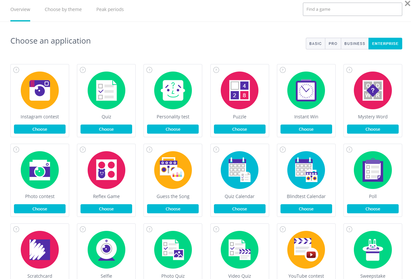This screenshot has height=279, width=411.
Task: Select the BASIC plan filter
Action: pos(316,44)
